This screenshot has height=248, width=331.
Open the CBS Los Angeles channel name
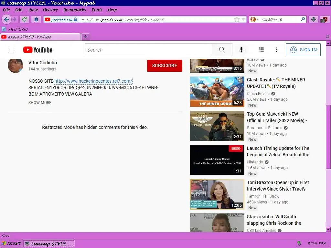pos(261,230)
